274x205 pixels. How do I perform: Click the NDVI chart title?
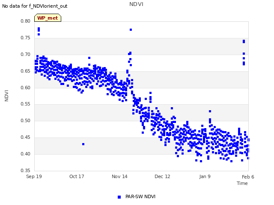[x=136, y=4]
